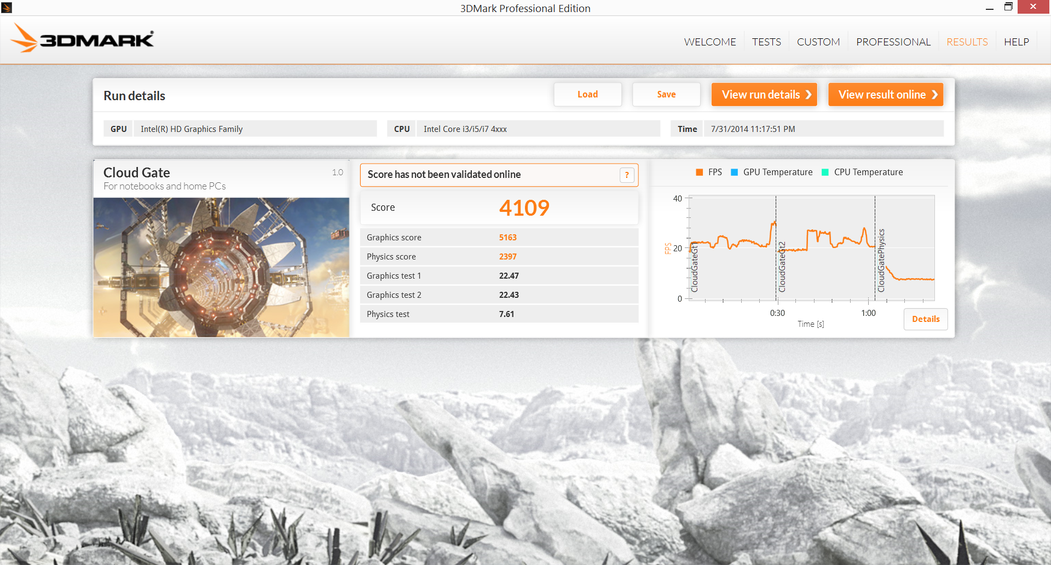Screen dimensions: 1051x565
Task: Restore down the 3DMark window
Action: pos(1008,7)
